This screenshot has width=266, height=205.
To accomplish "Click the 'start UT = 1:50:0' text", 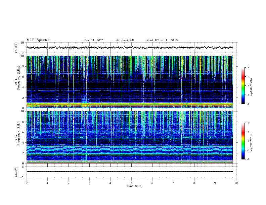I will pos(162,40).
